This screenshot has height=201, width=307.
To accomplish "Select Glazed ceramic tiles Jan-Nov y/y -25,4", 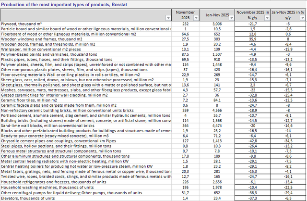I will [x=288, y=95].
